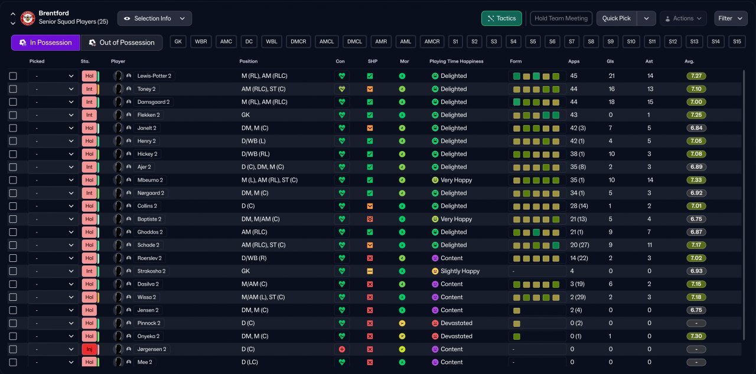This screenshot has width=756, height=374.
Task: Expand the Quick Pick arrow menu
Action: click(646, 18)
